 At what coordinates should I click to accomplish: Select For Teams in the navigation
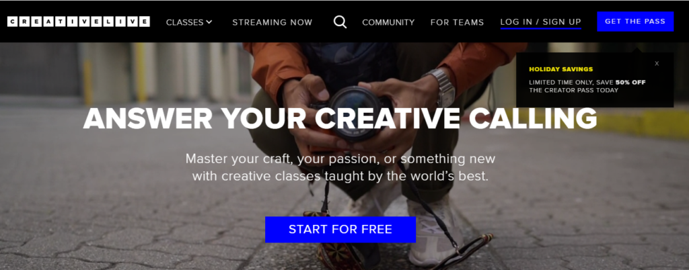[x=457, y=22]
